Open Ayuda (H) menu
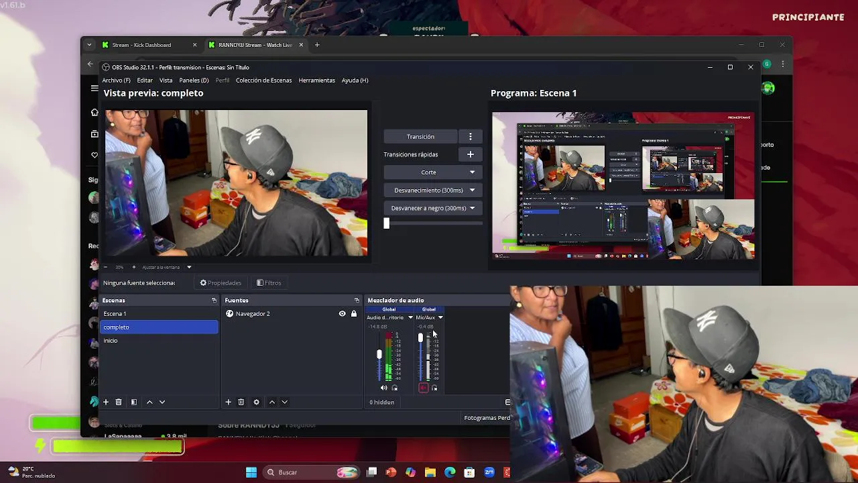 pos(355,80)
